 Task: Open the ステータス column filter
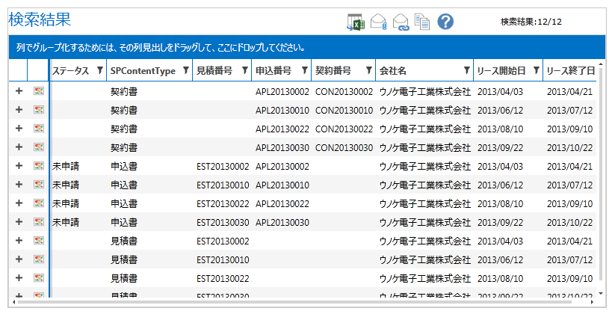click(x=99, y=71)
